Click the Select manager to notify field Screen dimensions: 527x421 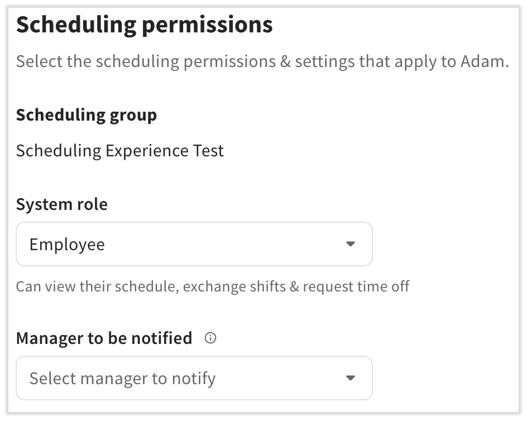(x=194, y=378)
